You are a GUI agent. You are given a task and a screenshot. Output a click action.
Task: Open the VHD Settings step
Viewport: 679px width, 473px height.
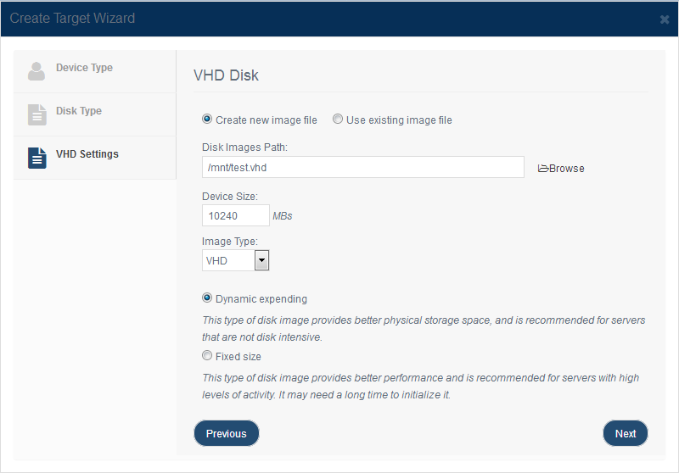95,158
